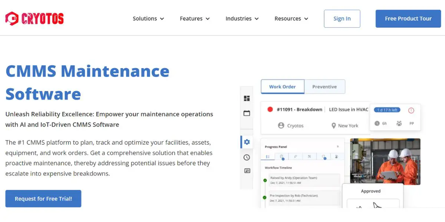This screenshot has width=445, height=222.
Task: Switch to the Preventive tab
Action: (324, 87)
